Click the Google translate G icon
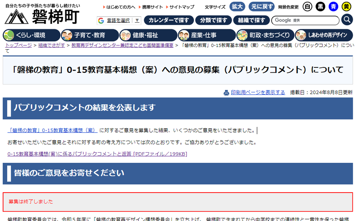The image size is (355, 221). point(101,20)
